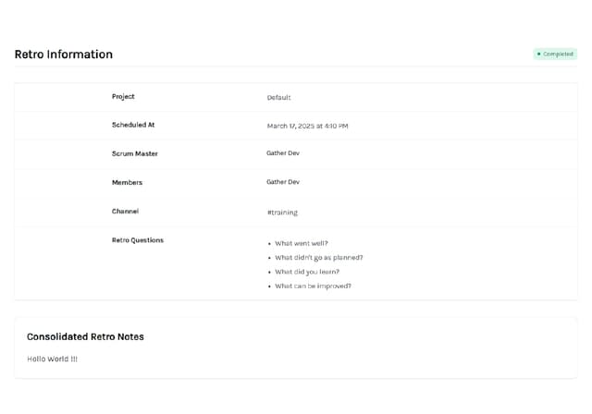Select the Project field label

(x=123, y=96)
